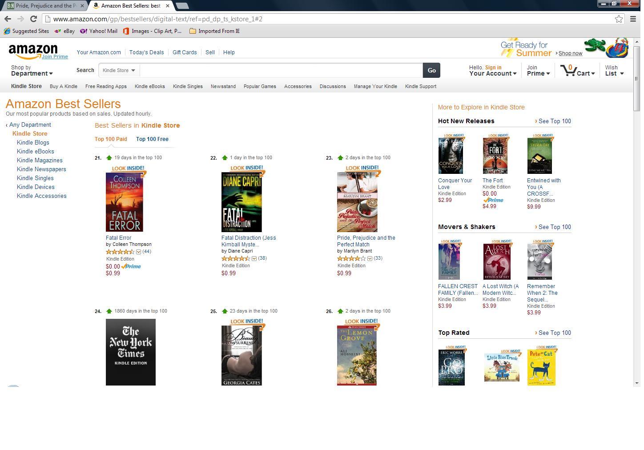The width and height of the screenshot is (644, 450).
Task: Open Kindle Devices sidebar link
Action: pos(36,187)
